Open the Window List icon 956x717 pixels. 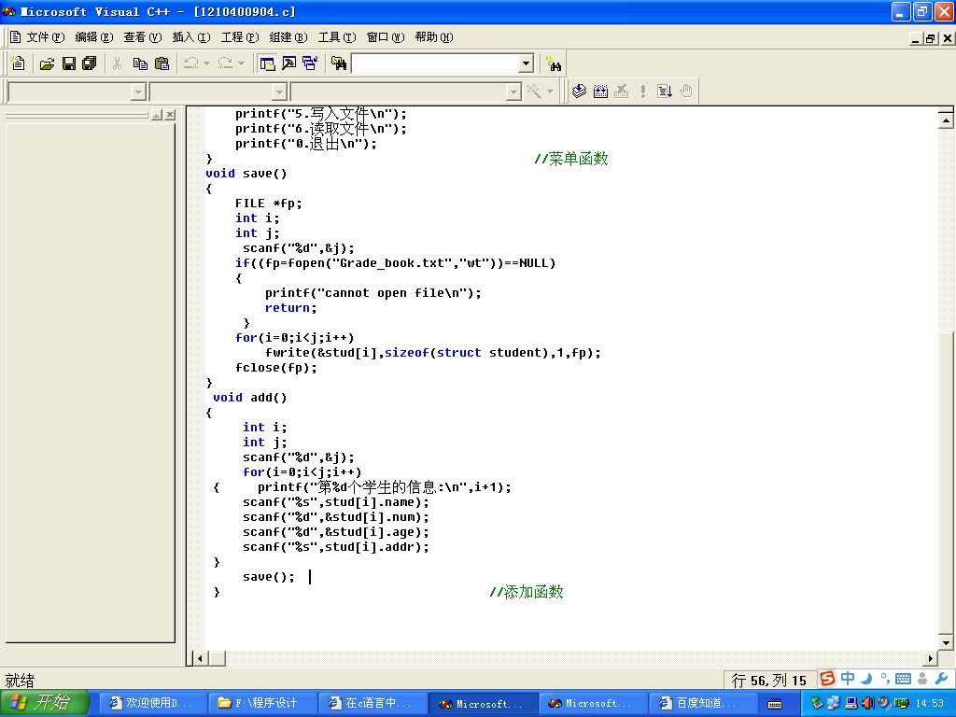pyautogui.click(x=310, y=63)
